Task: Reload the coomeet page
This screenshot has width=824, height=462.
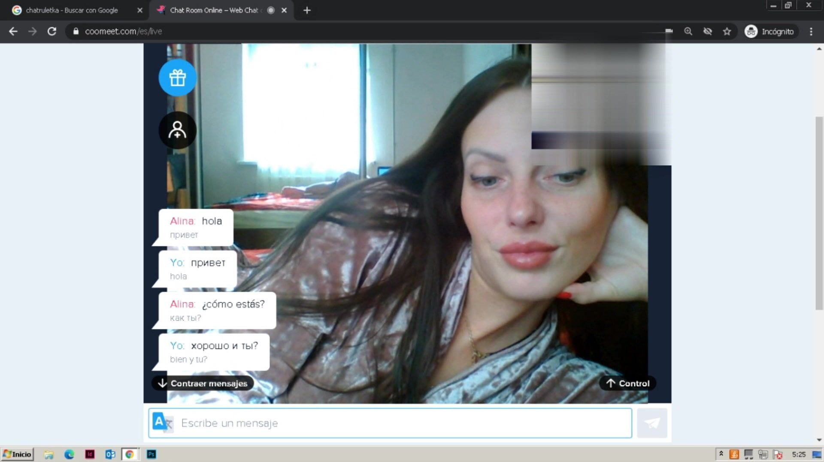Action: coord(52,31)
